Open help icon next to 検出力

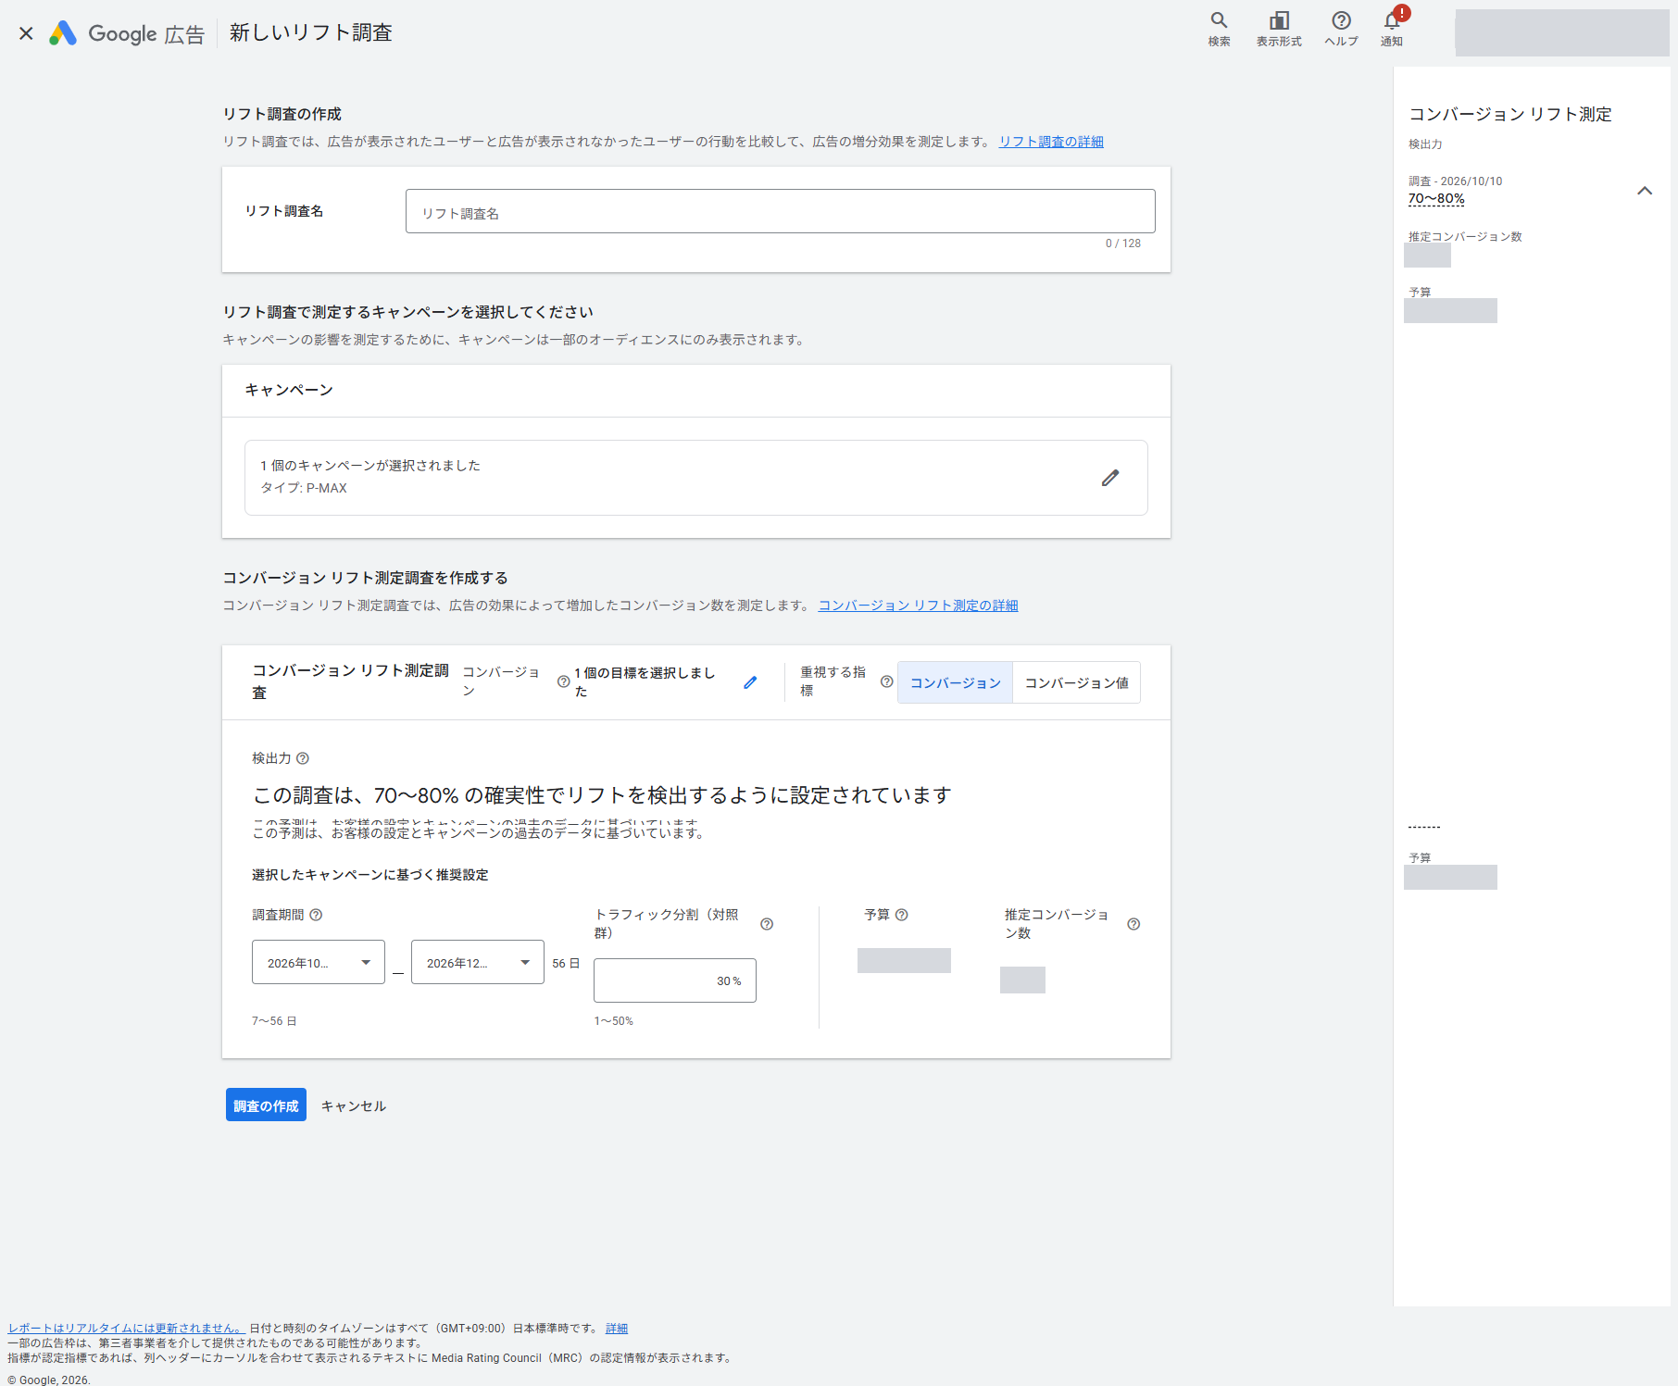point(302,758)
